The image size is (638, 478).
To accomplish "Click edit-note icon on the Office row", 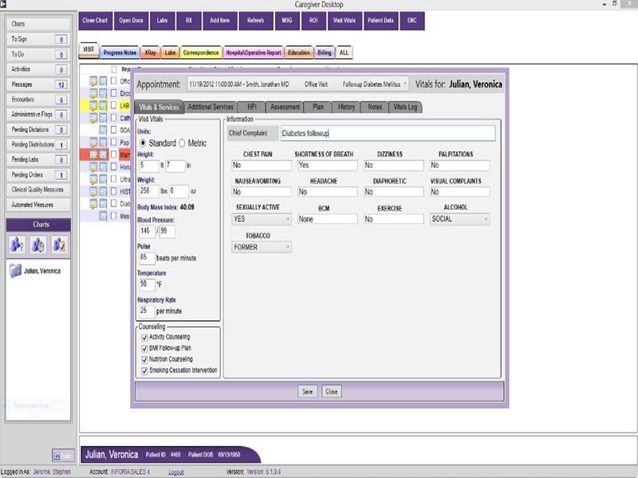I will (x=93, y=81).
